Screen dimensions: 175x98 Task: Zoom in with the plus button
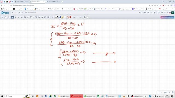tap(170, 92)
